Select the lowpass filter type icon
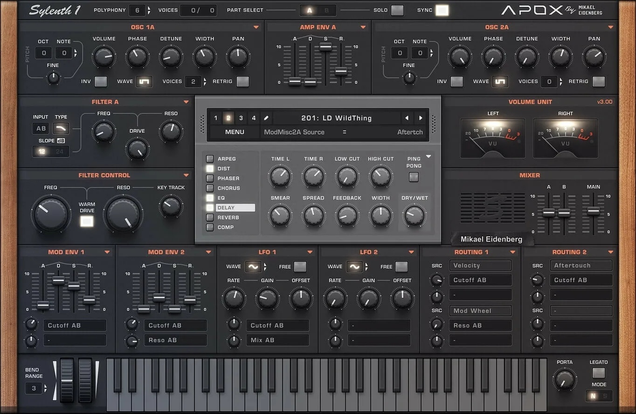This screenshot has width=636, height=414. (x=61, y=129)
